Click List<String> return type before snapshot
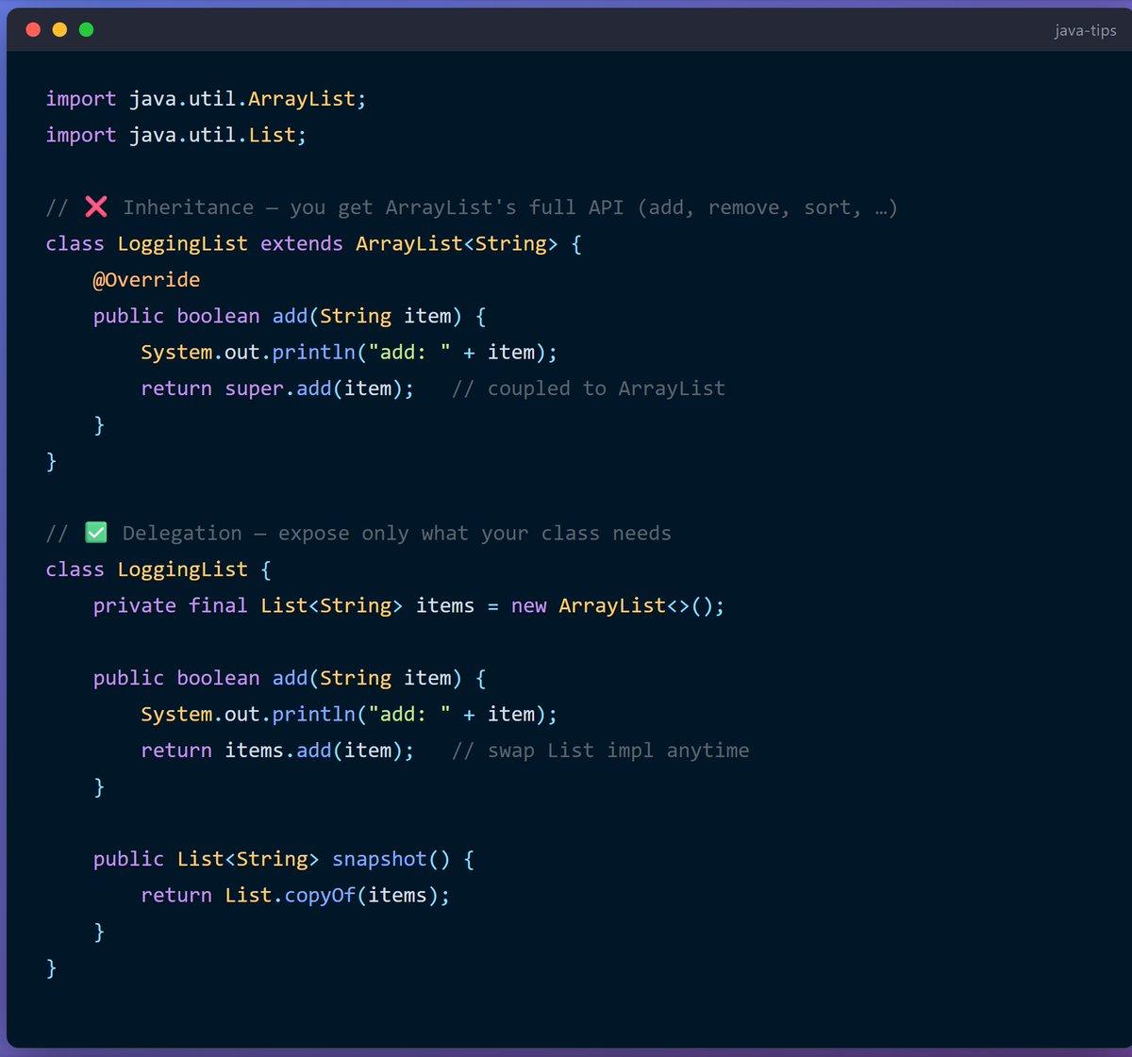Viewport: 1132px width, 1057px height. point(248,859)
